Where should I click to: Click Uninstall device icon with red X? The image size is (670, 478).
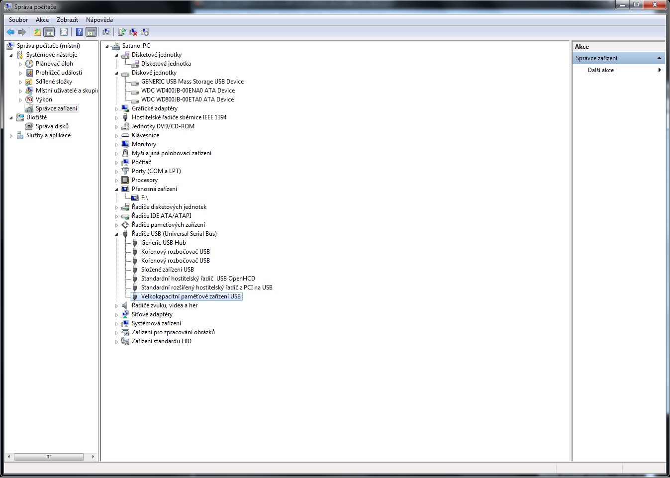133,32
